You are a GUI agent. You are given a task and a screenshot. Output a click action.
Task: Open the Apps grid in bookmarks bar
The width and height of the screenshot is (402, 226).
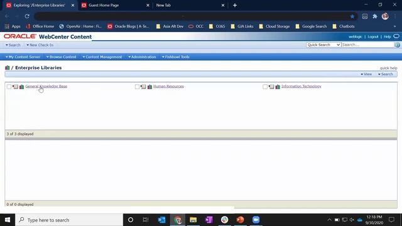point(13,26)
